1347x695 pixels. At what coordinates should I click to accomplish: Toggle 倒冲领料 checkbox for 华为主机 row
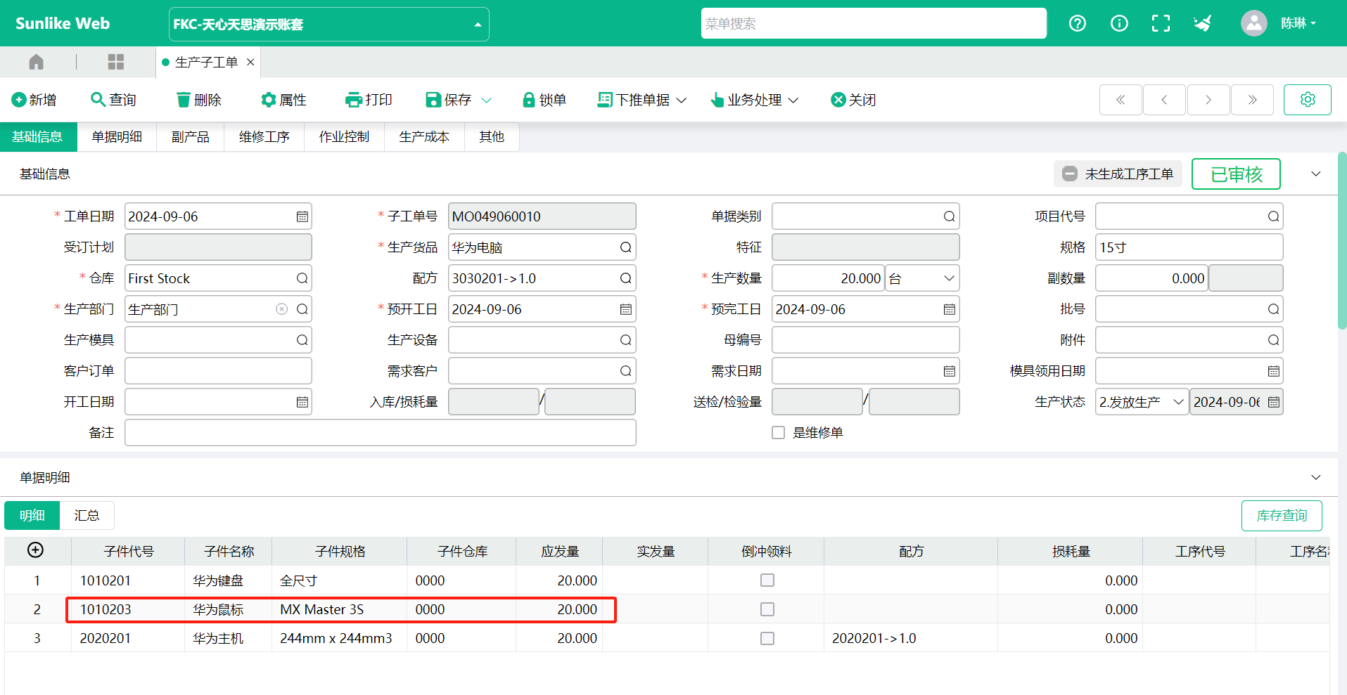(x=767, y=638)
